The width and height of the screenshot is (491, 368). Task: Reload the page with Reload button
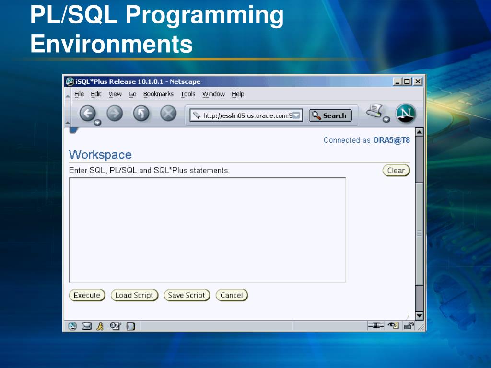click(x=141, y=113)
